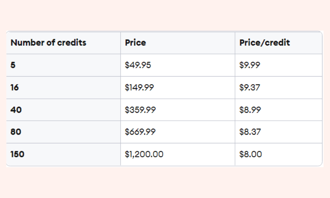
Task: Click the 'Price/credit' column header
Action: click(264, 43)
